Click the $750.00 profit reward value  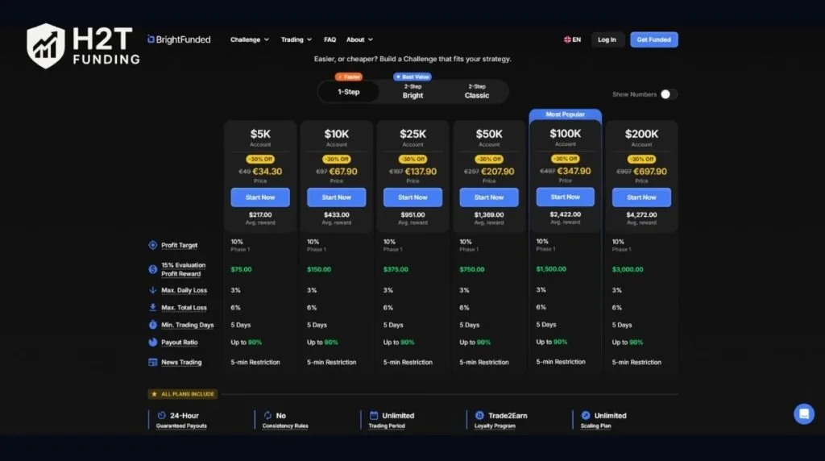[471, 269]
